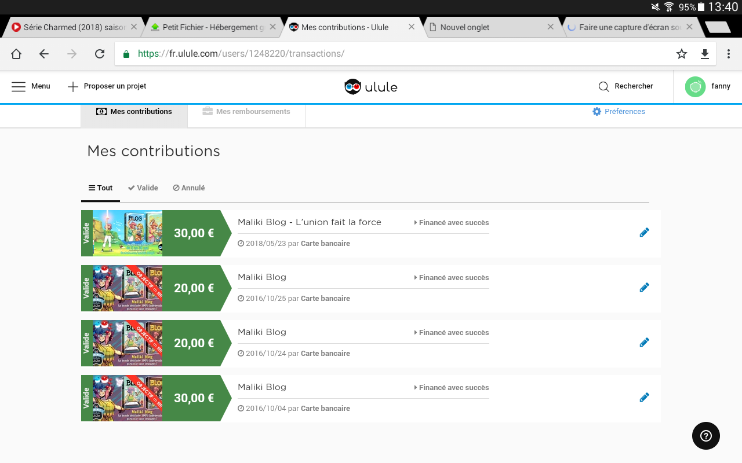Click the edit pencil for the 2018/05/23 contribution
This screenshot has width=742, height=463.
[644, 233]
